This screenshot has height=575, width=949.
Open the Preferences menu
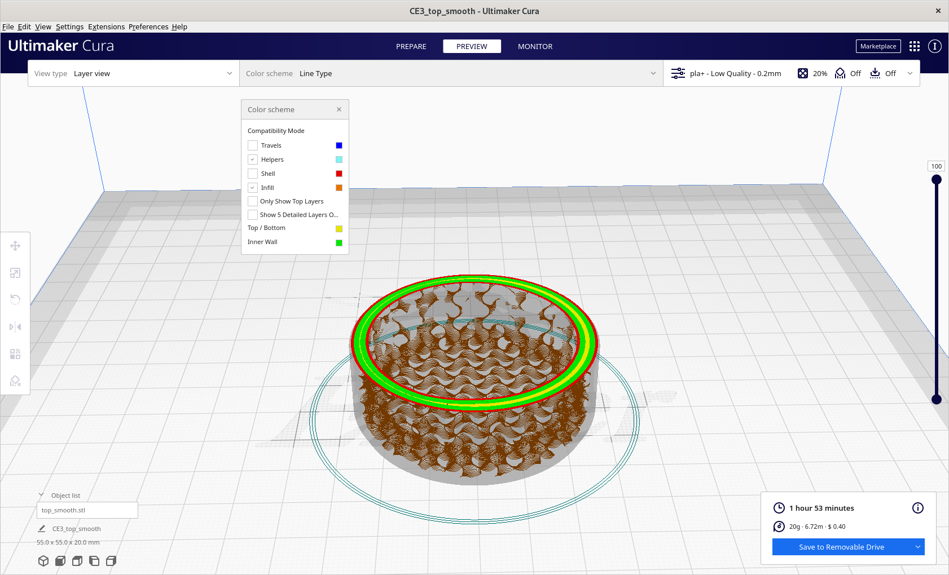tap(148, 26)
